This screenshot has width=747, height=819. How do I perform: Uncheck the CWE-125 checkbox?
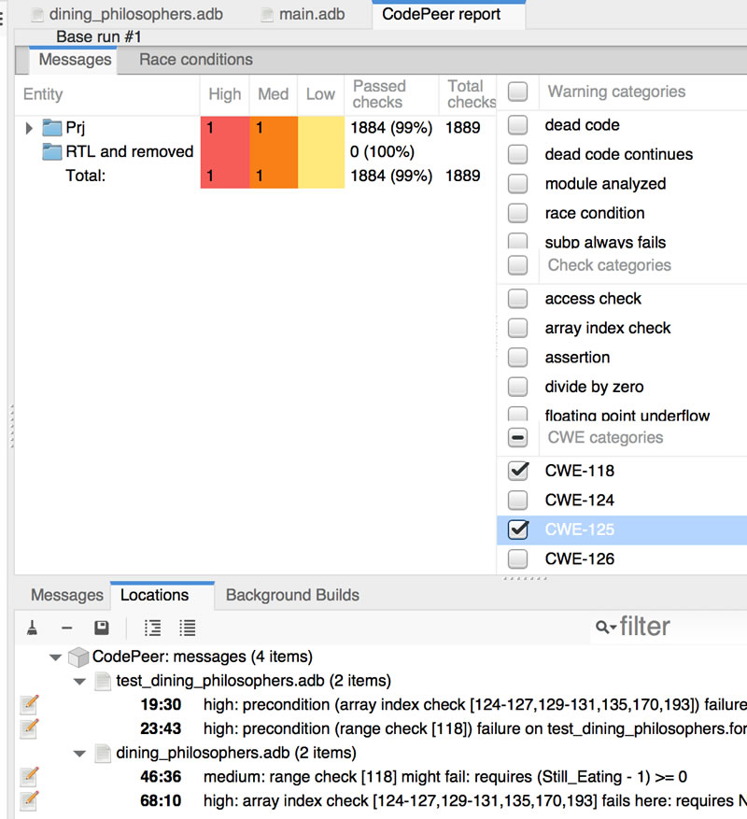click(x=517, y=530)
